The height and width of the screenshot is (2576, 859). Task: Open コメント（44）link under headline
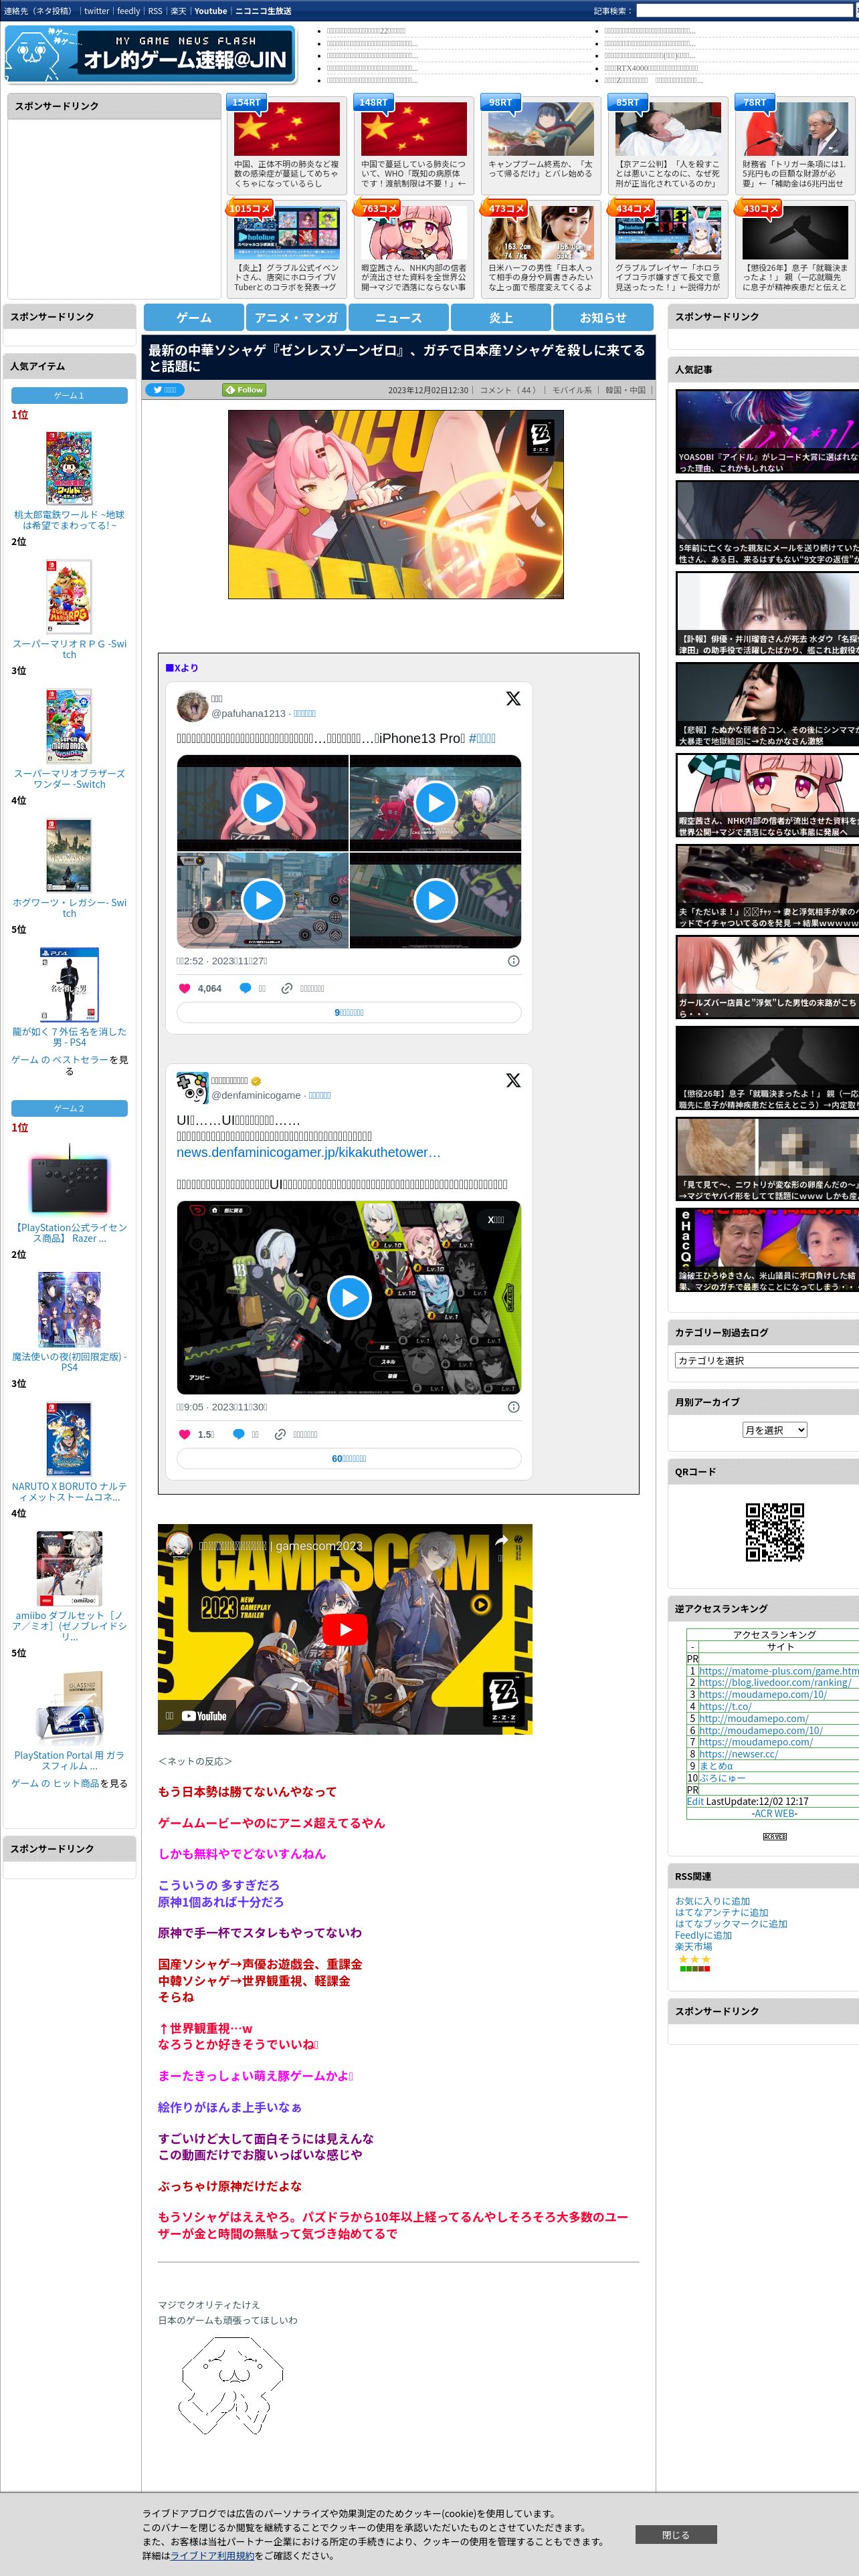point(510,390)
